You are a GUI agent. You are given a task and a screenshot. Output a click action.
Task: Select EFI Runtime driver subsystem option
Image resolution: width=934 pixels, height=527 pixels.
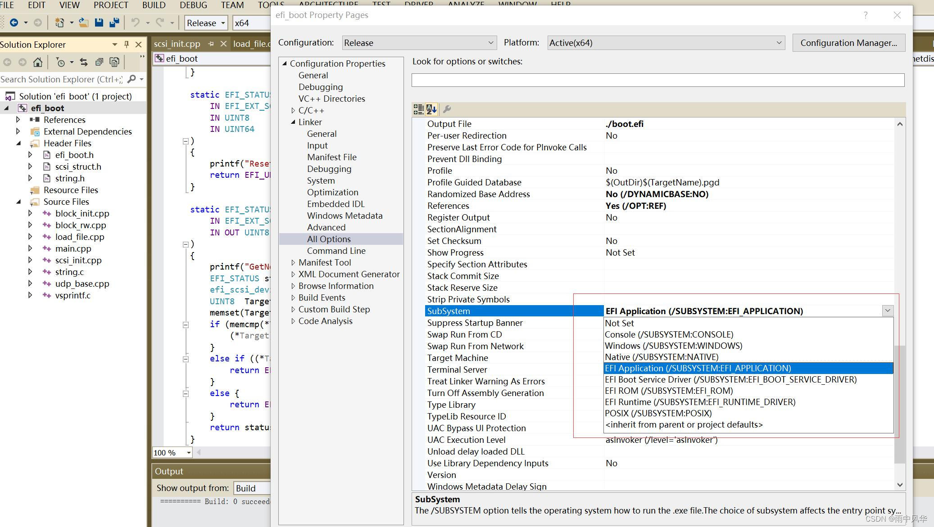point(748,402)
